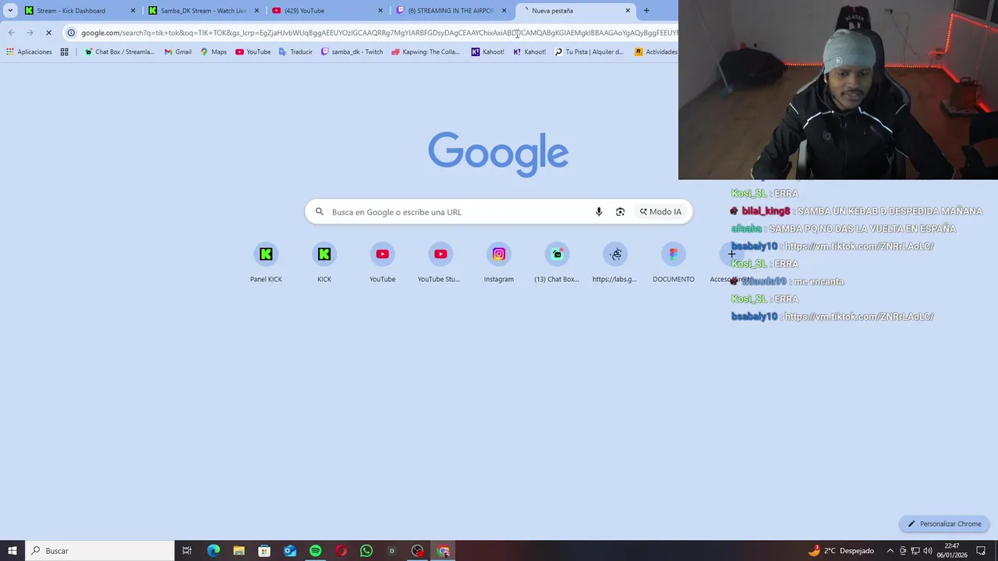
Task: Open Kapwing: The Colla... bookmark
Action: click(426, 52)
